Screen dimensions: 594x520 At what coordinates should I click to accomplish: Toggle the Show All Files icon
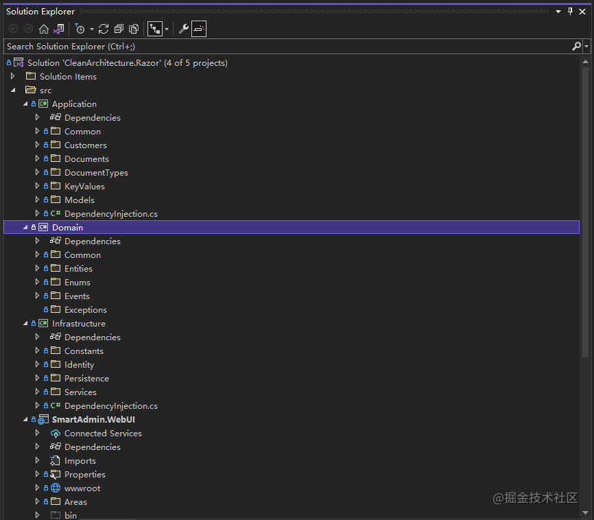[134, 29]
